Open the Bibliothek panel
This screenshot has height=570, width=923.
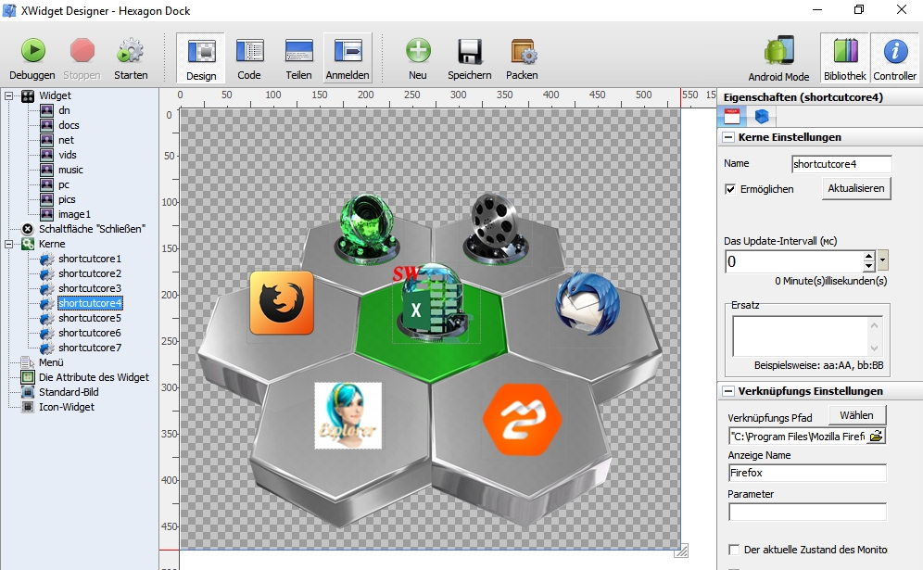click(845, 57)
